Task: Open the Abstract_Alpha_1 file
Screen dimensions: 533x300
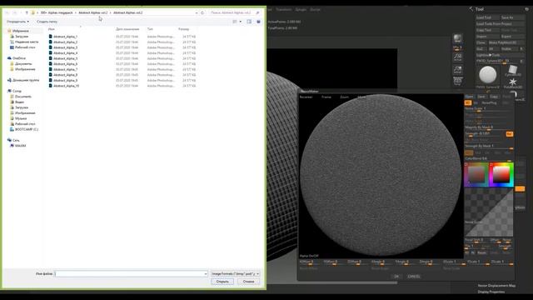Action: (65, 37)
